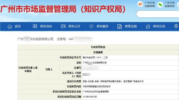Screen dimensions: 179x100
Task: Click the 行政处罚当事人基本情况 cell
Action: click(x=28, y=69)
